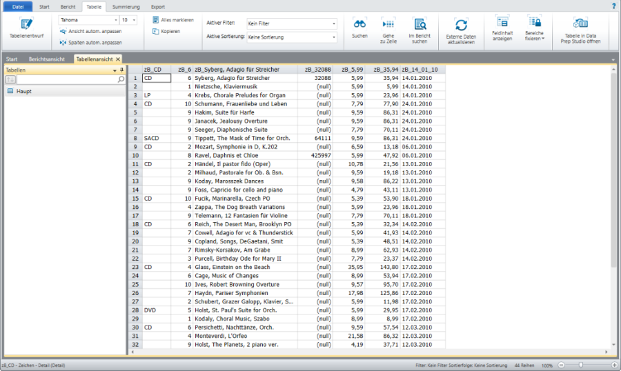Pin the Tabellen panel

coord(121,70)
